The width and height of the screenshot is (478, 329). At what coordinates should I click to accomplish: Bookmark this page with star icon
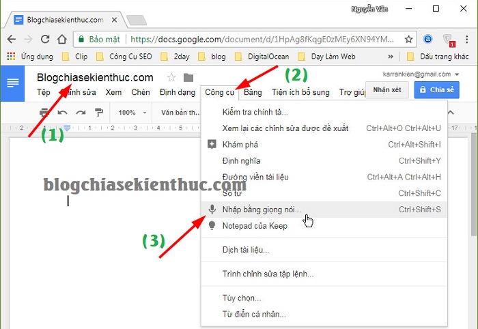click(x=408, y=39)
